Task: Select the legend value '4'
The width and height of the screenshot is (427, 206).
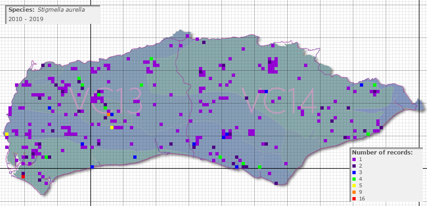Action: point(361,179)
